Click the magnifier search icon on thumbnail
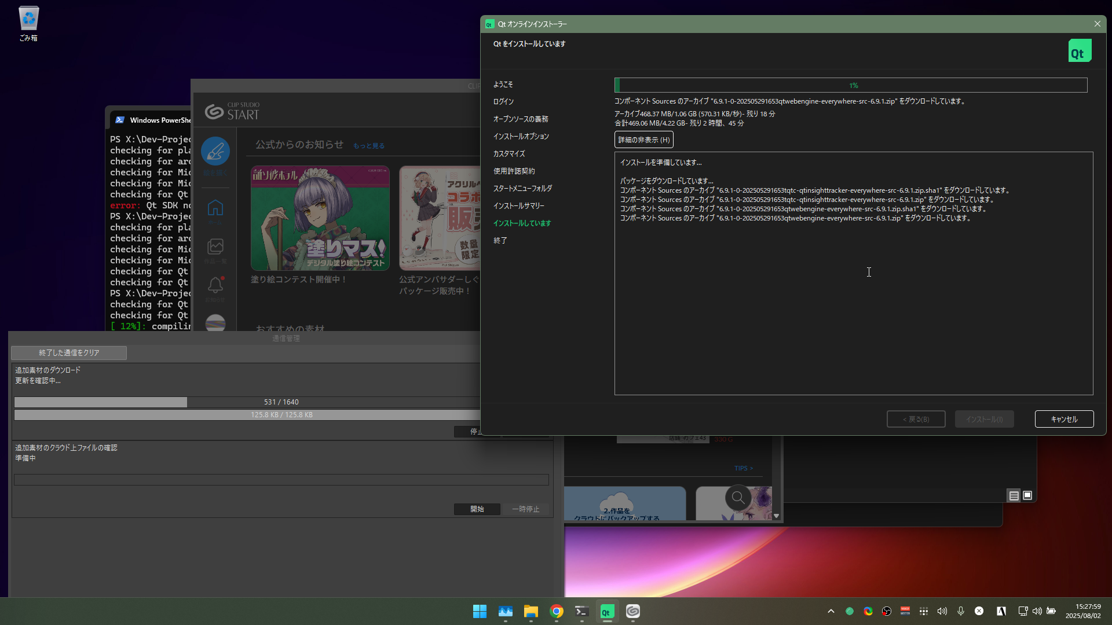1112x625 pixels. pyautogui.click(x=738, y=497)
